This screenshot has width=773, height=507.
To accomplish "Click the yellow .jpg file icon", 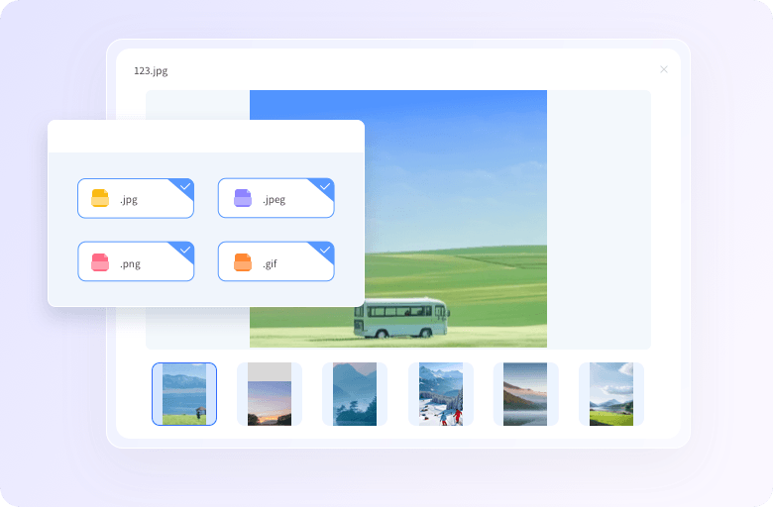I will pos(100,198).
